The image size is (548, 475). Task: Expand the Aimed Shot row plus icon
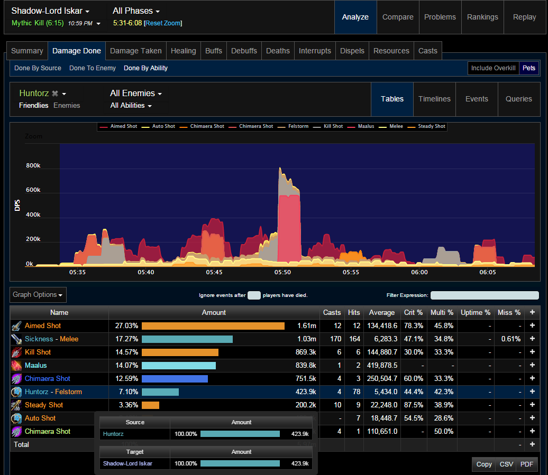[532, 325]
